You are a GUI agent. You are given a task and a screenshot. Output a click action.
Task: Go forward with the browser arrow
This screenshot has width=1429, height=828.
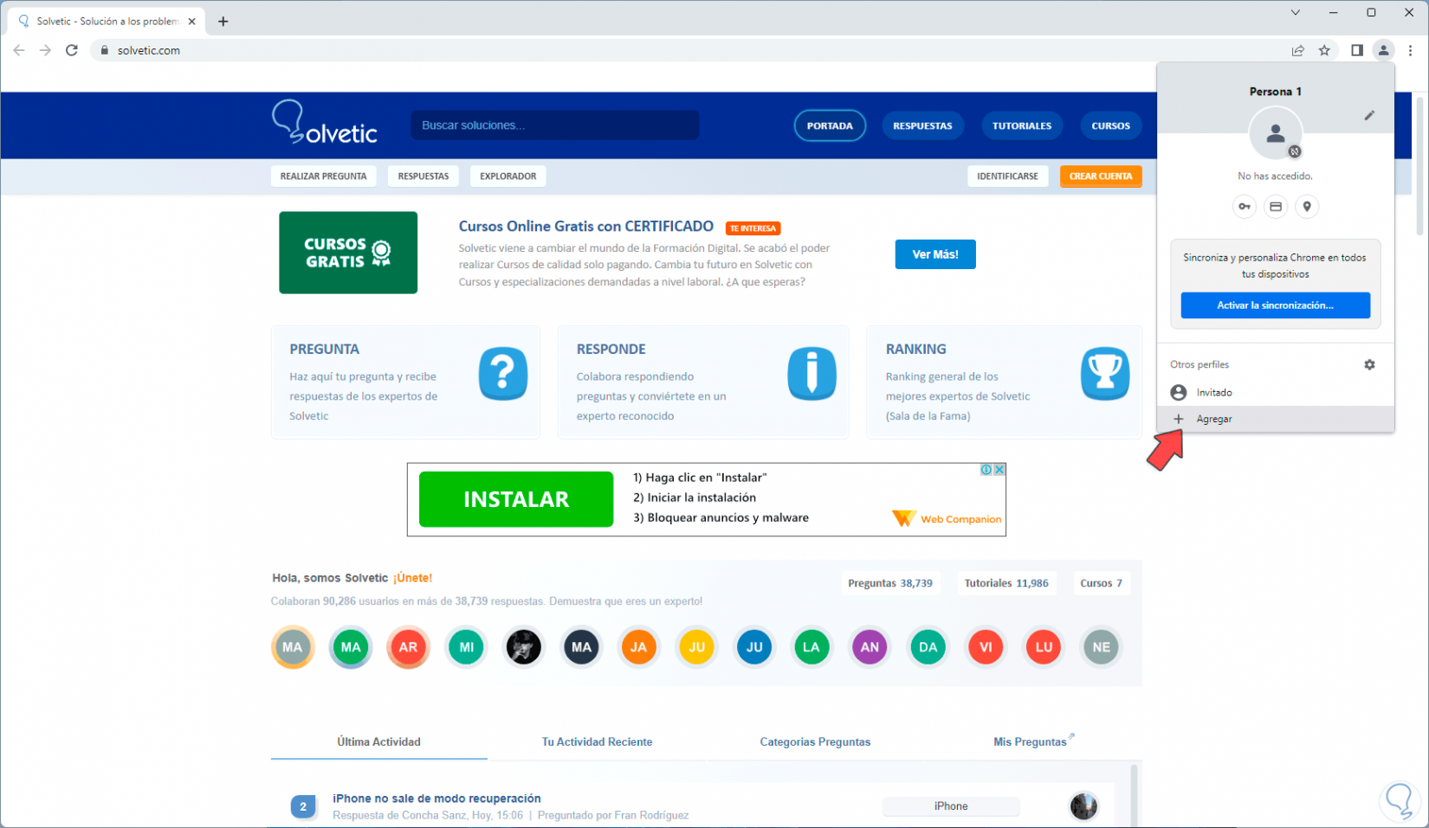[x=45, y=50]
